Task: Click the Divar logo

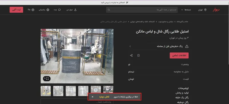Action: point(216,10)
